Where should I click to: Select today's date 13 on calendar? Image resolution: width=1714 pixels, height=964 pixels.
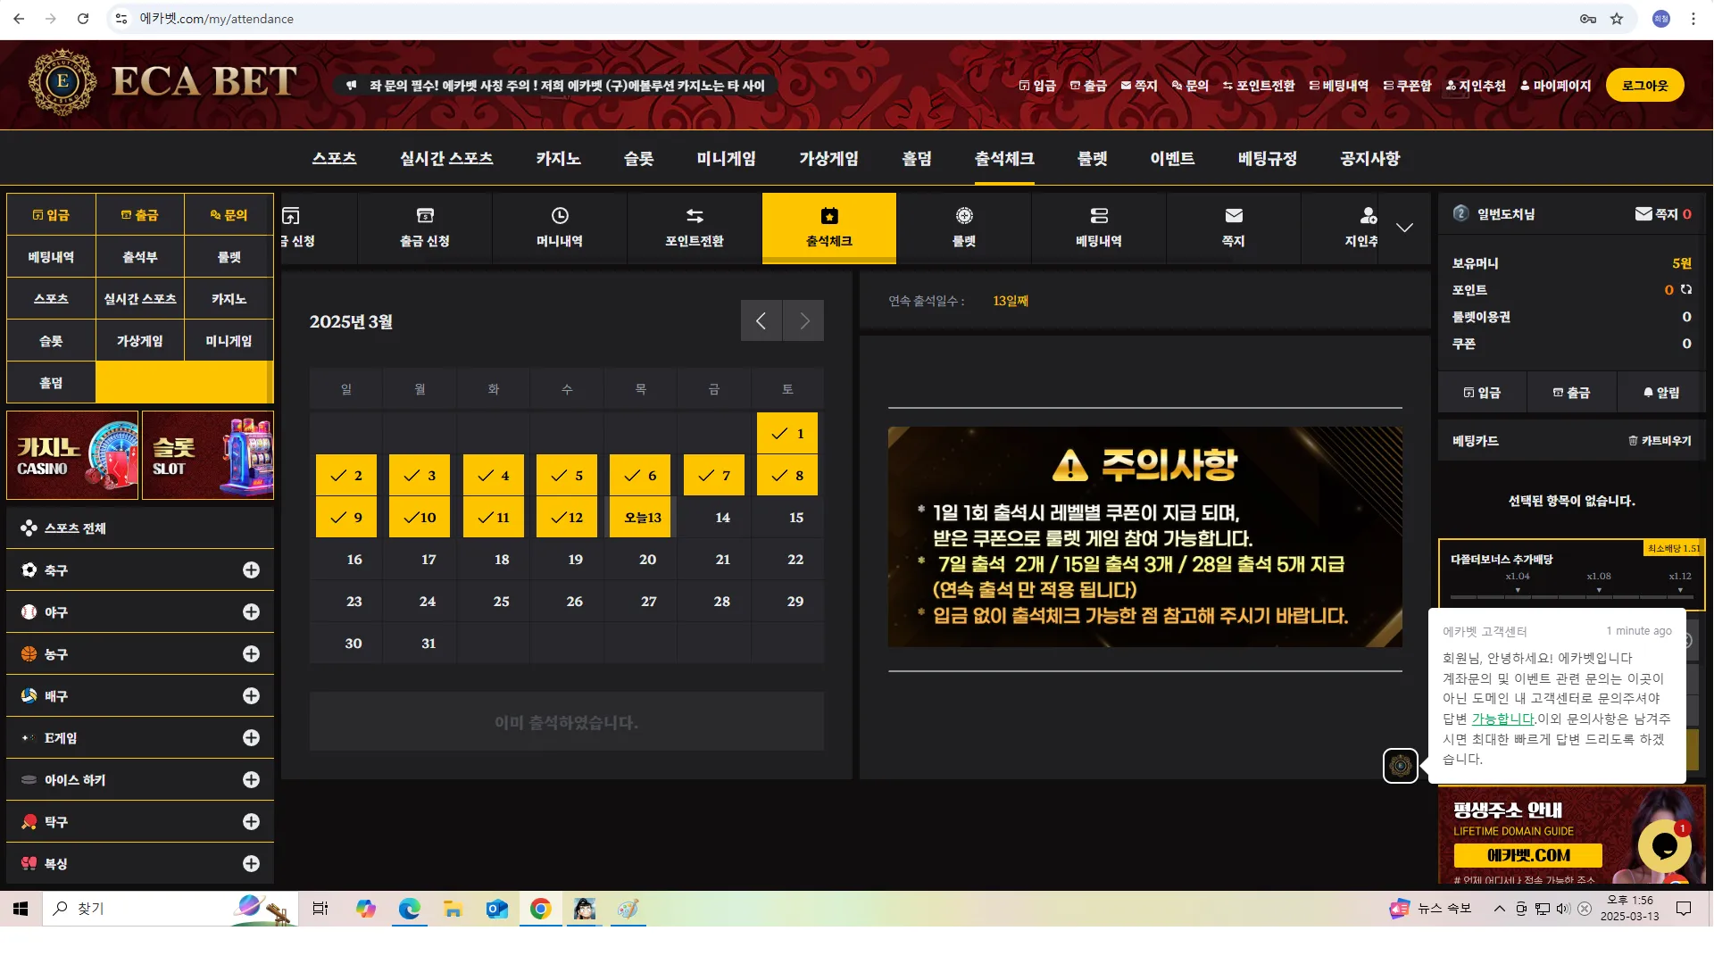(x=641, y=517)
